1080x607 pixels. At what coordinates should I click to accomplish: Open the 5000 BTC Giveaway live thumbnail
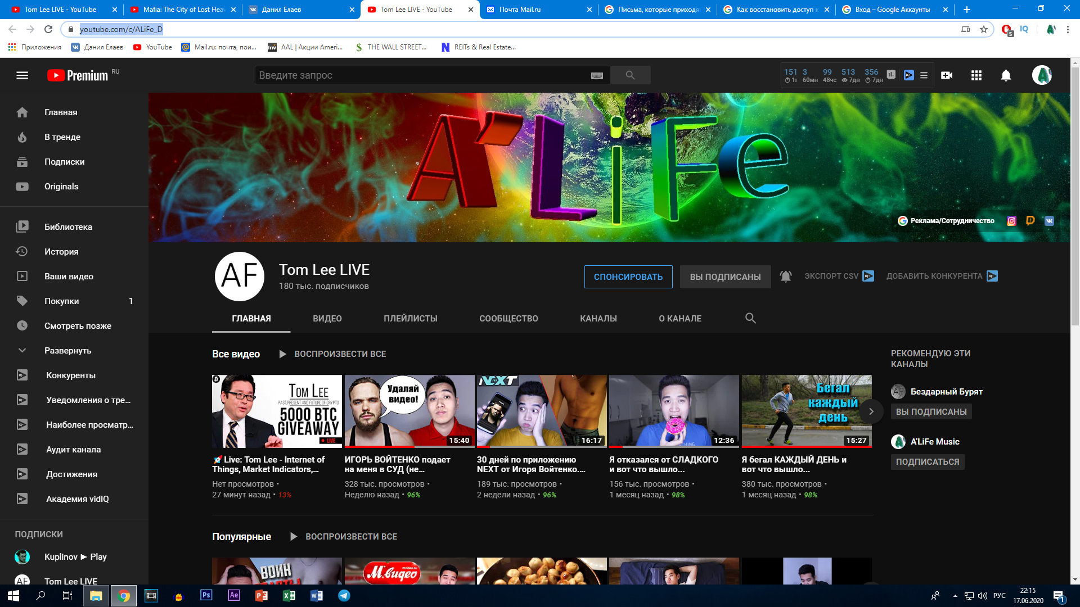pos(277,411)
